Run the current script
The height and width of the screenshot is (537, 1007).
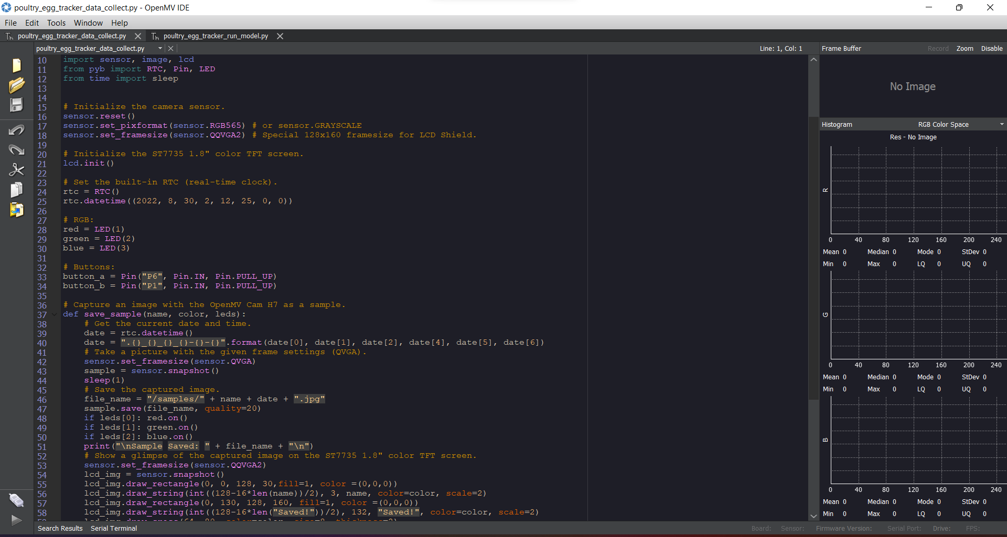pos(16,520)
